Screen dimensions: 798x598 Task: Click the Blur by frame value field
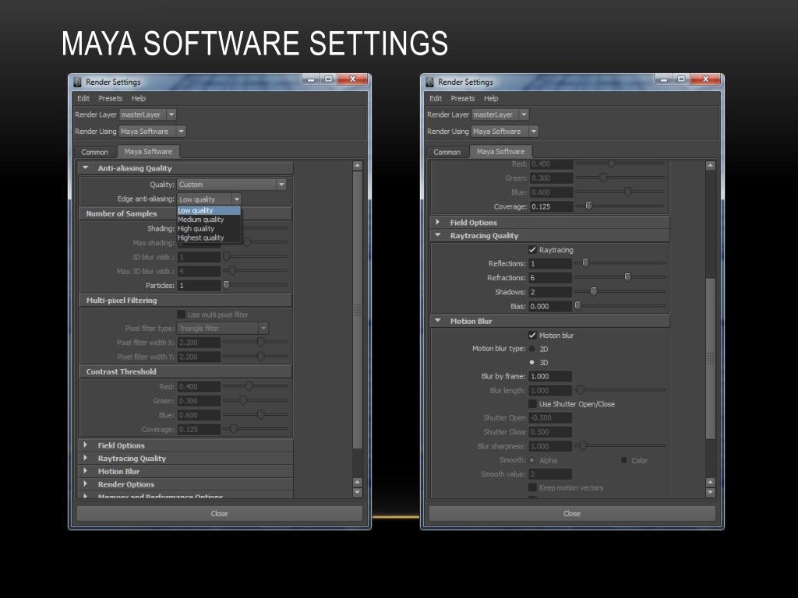point(551,376)
